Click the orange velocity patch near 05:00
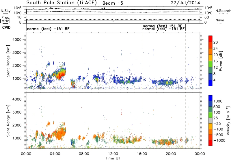This screenshot has width=231, height=160. [x=60, y=134]
